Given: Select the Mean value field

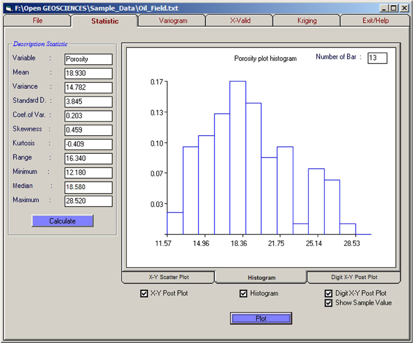Looking at the screenshot, I should 88,73.
